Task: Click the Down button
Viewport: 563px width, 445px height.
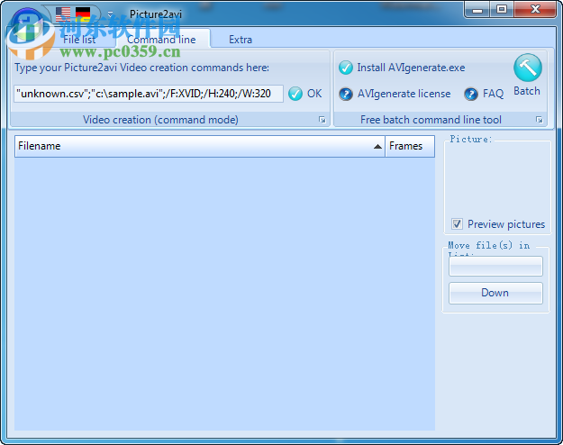Action: 495,293
